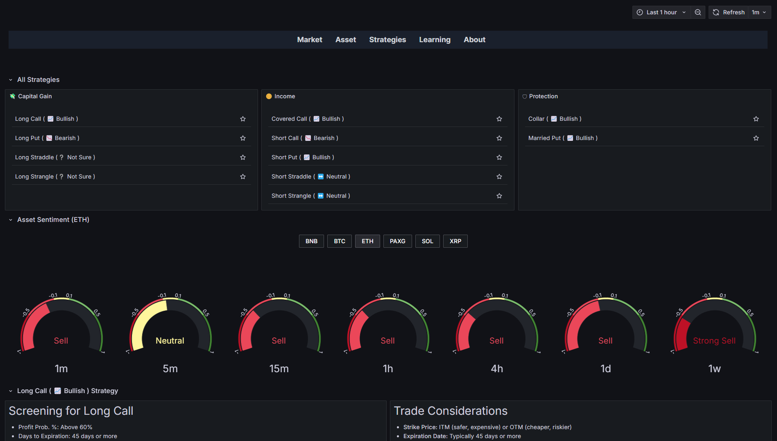Open the Short Call strategy link
The image size is (777, 441).
(x=285, y=138)
